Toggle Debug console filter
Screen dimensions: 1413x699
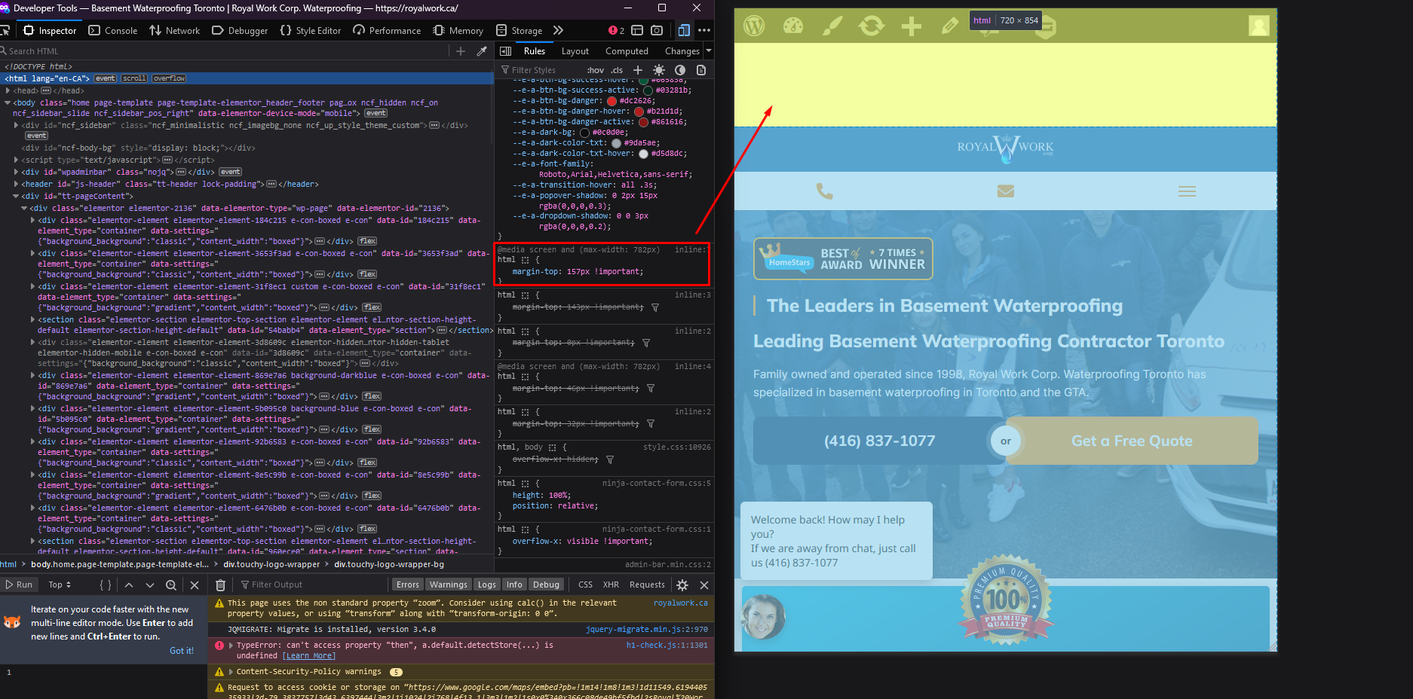click(x=547, y=585)
